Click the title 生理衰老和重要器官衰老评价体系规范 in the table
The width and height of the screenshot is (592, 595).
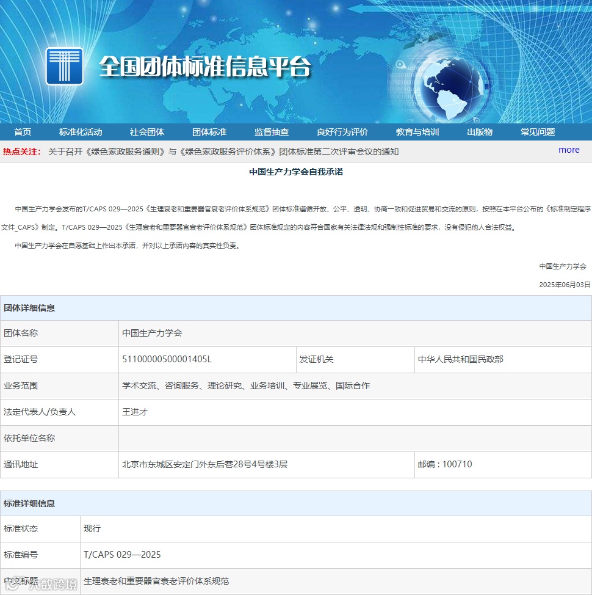tap(156, 581)
